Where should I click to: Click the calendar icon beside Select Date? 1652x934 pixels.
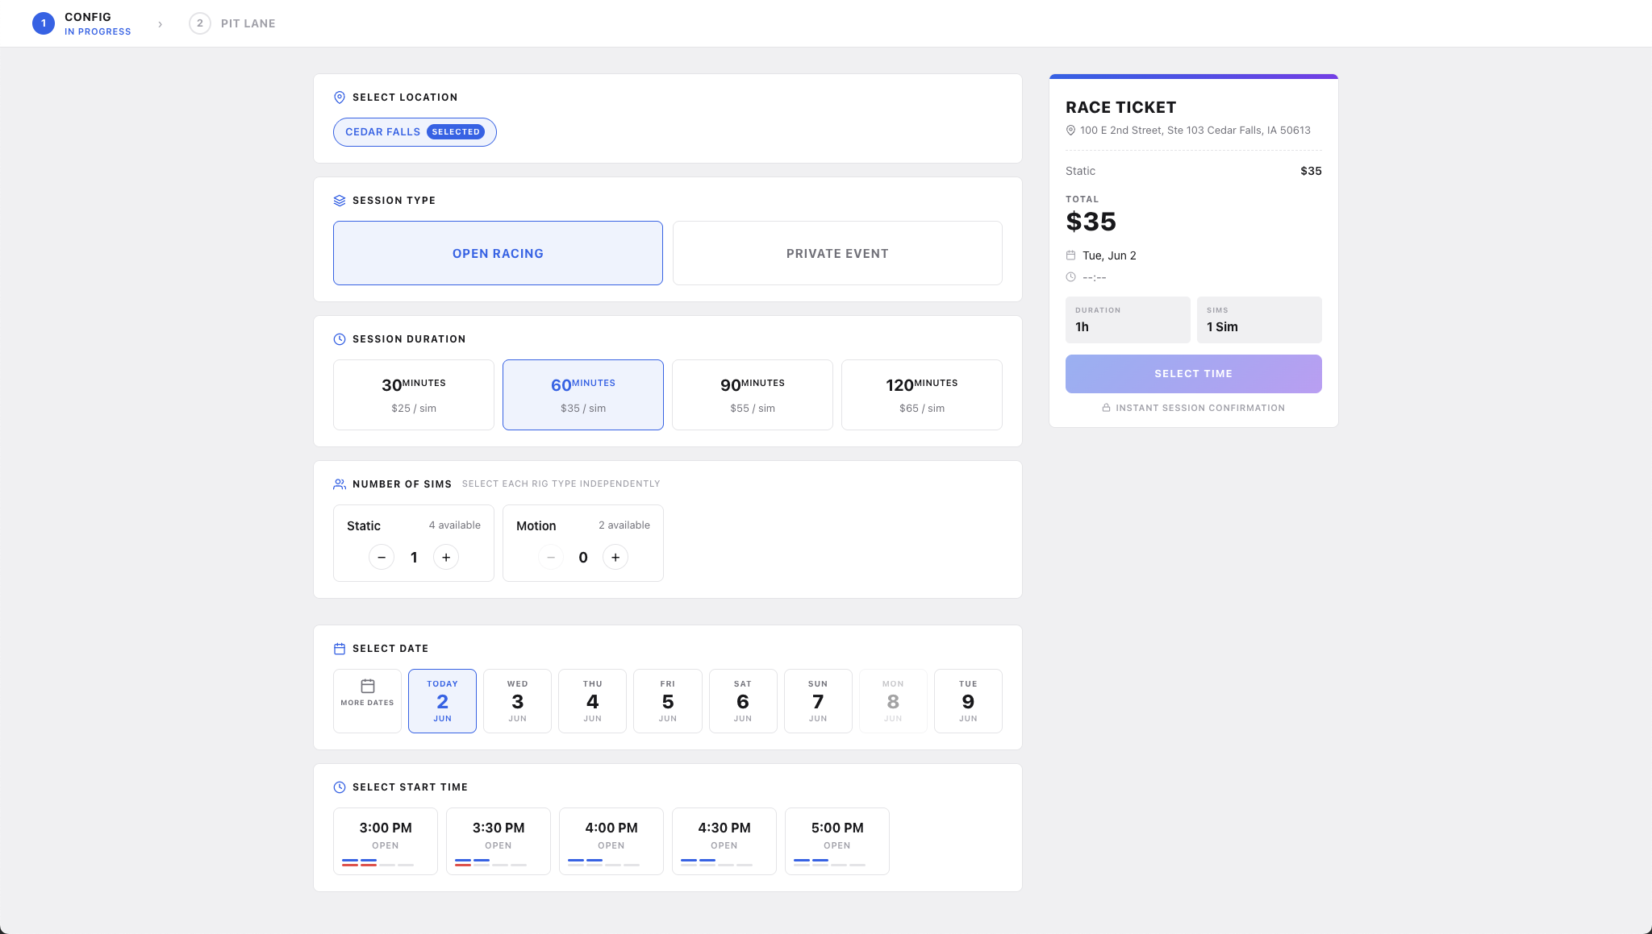coord(340,649)
